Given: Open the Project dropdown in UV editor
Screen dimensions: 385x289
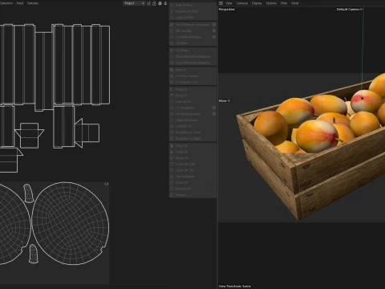Looking at the screenshot, I should coord(134,3).
